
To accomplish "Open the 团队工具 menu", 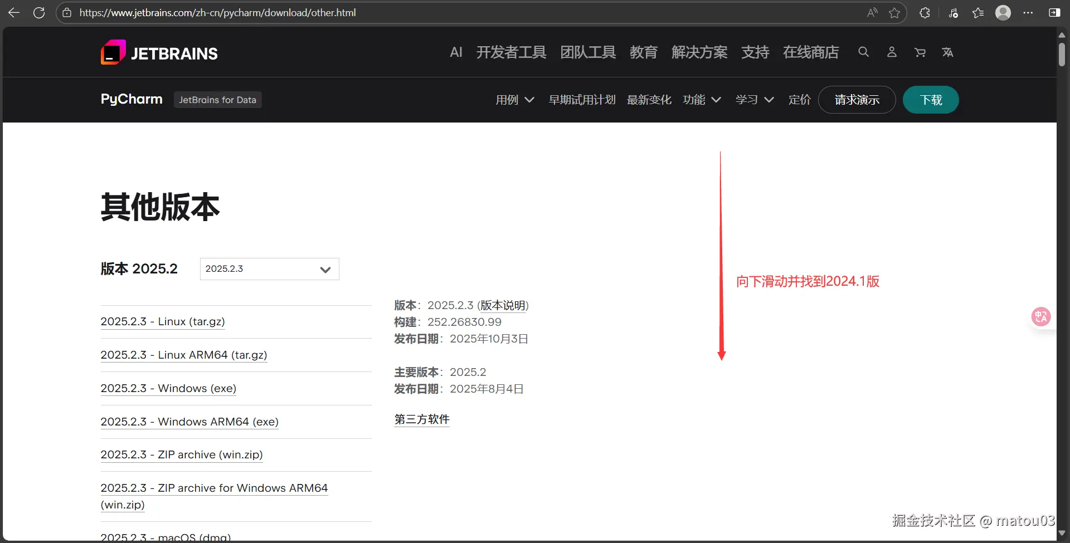I will (588, 52).
